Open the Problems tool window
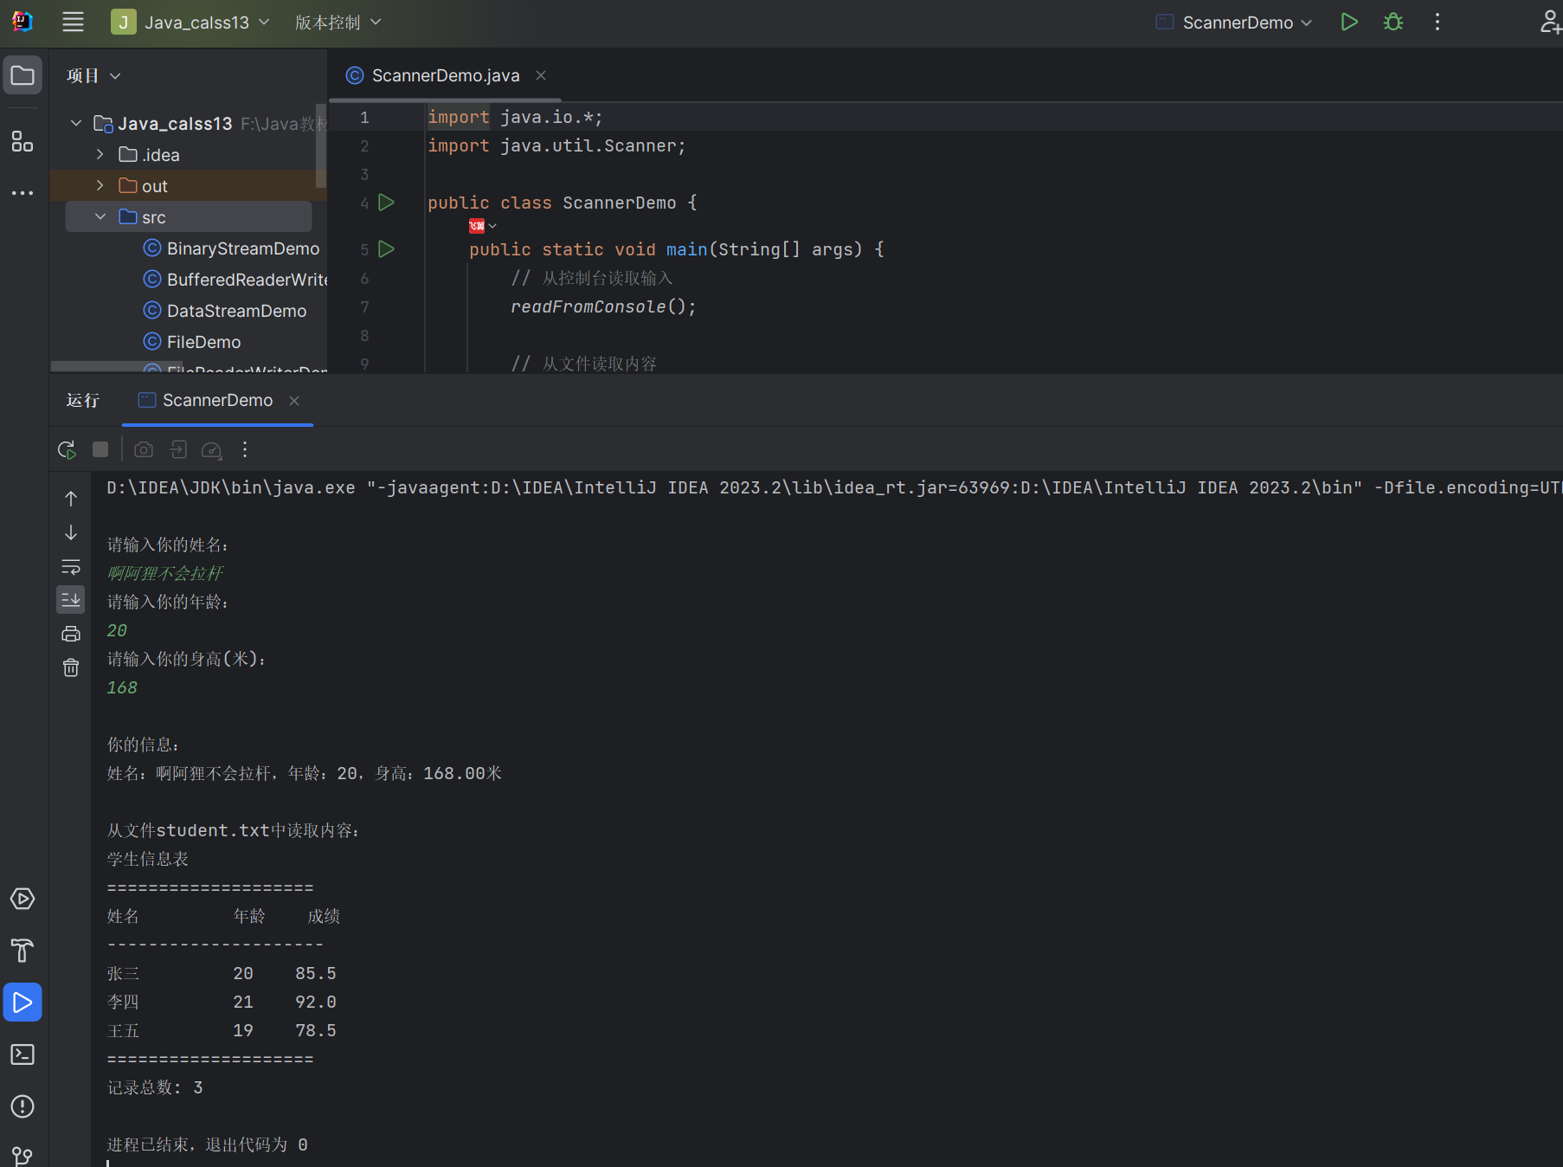The image size is (1563, 1167). (23, 1106)
